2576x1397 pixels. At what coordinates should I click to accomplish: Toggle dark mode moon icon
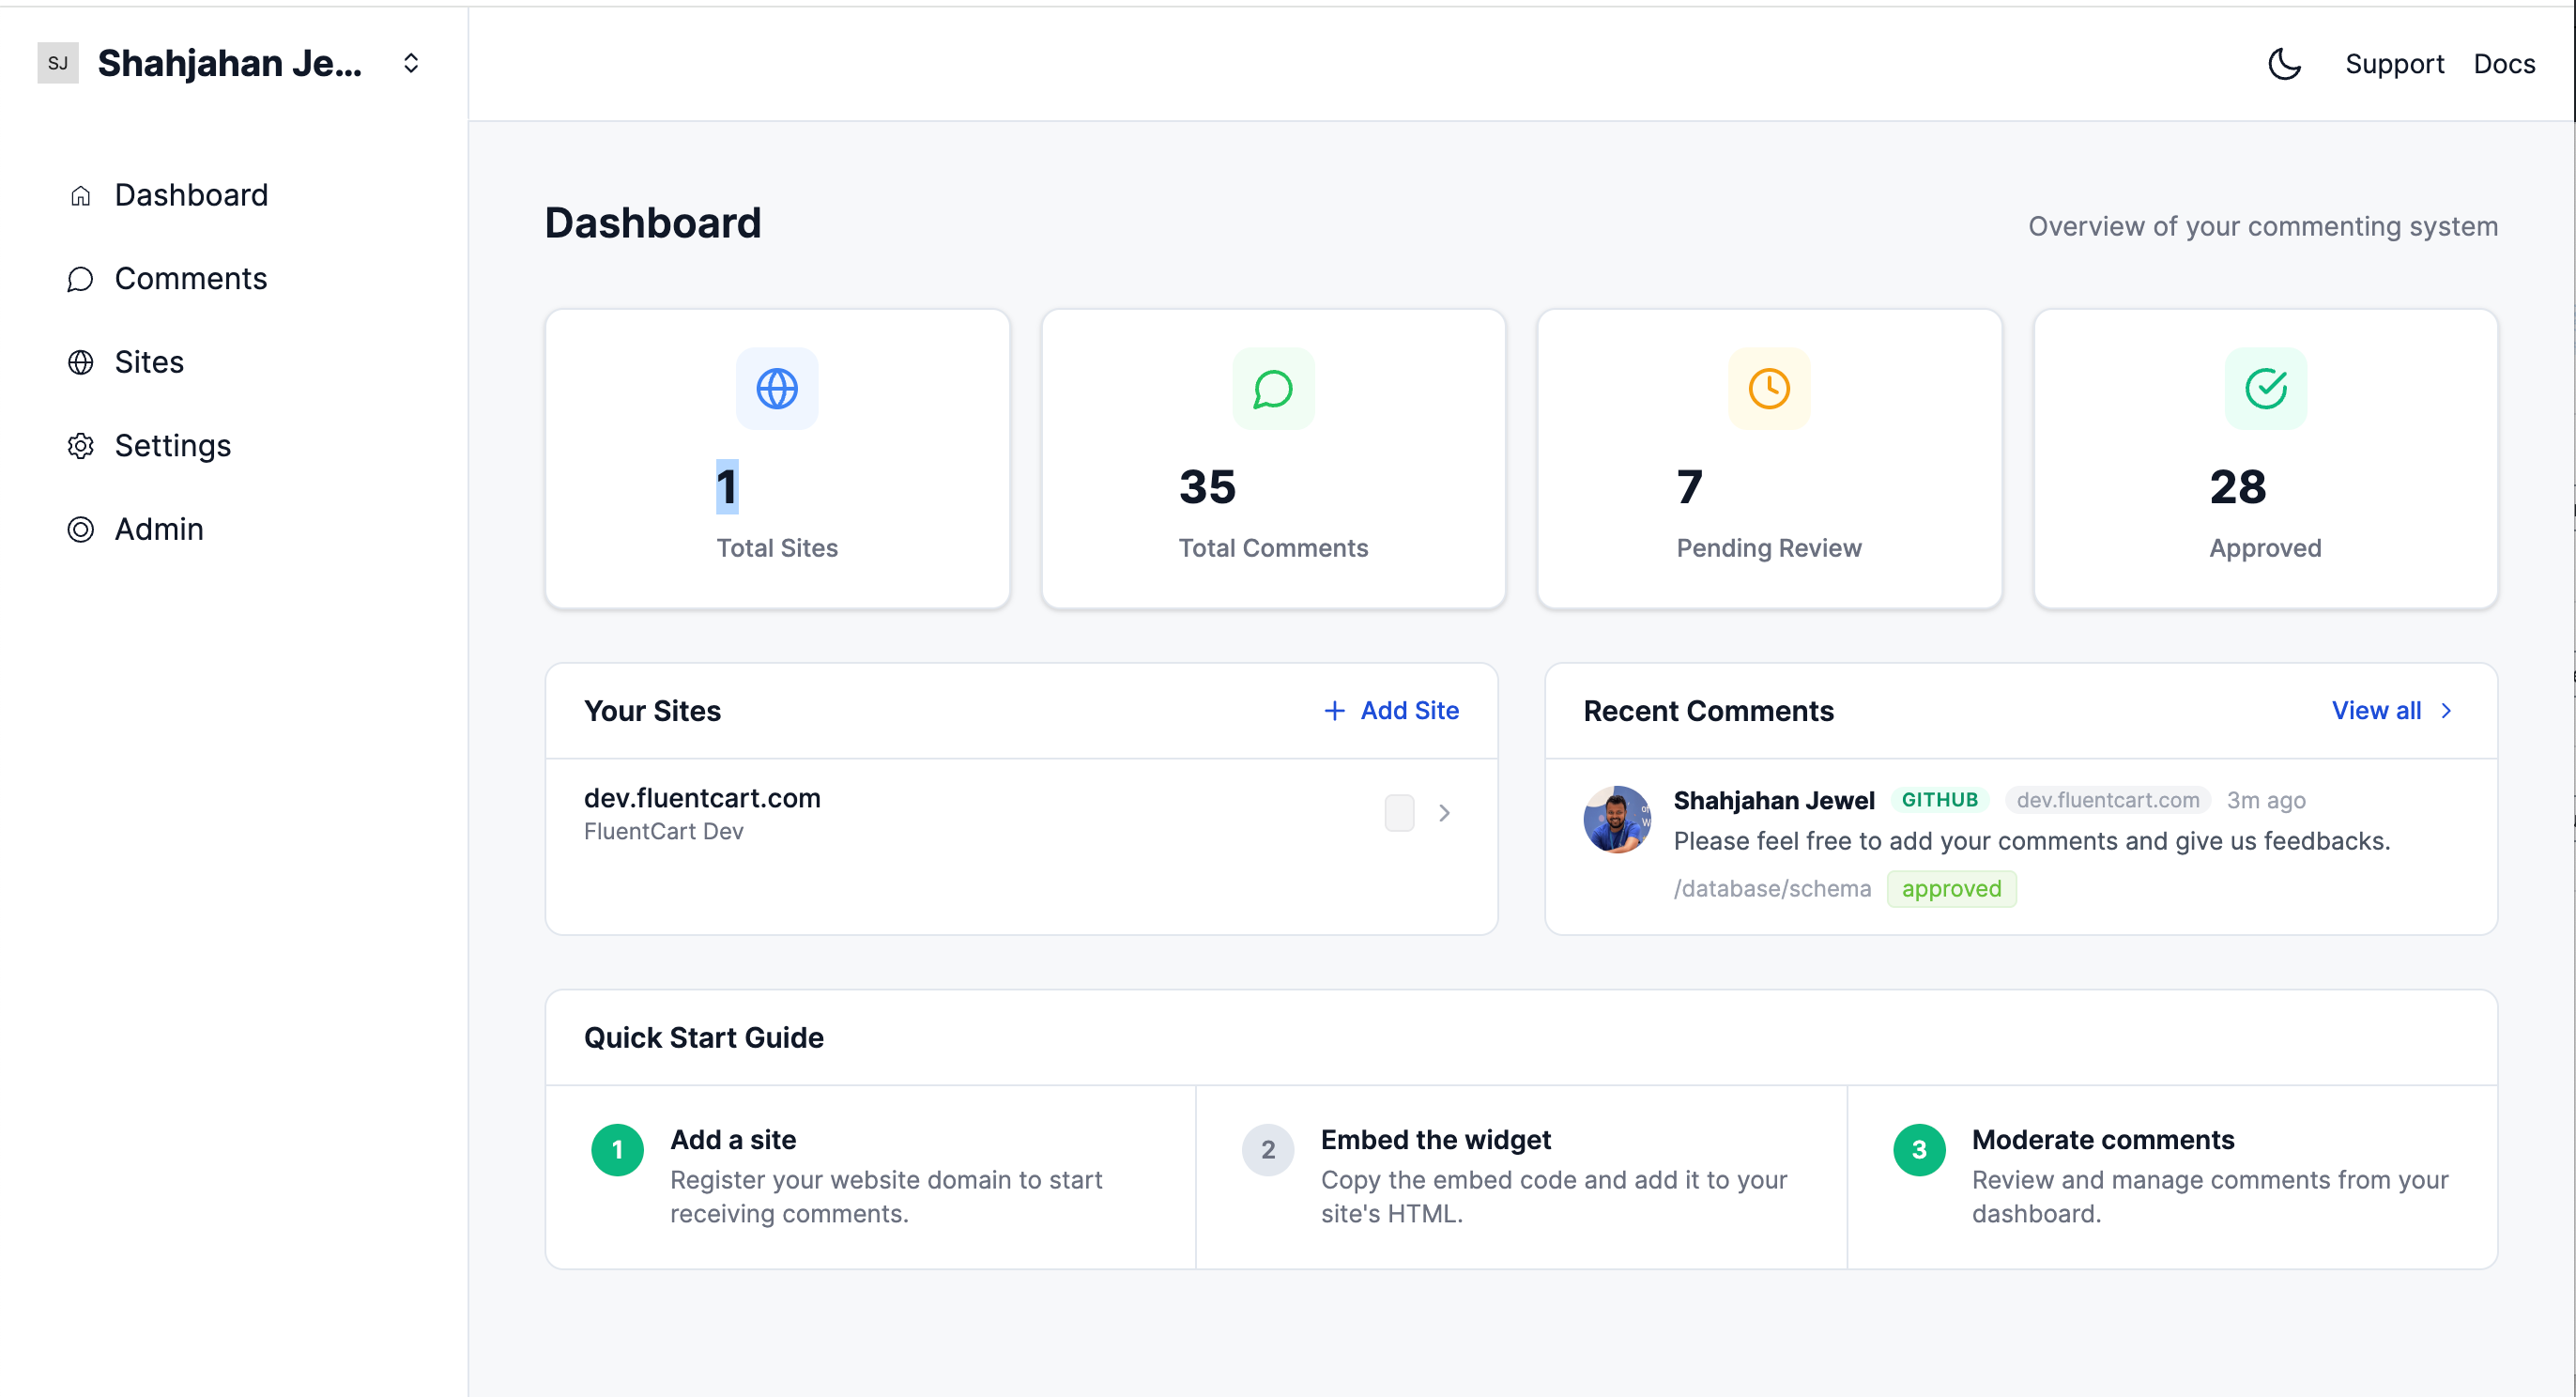(2284, 64)
